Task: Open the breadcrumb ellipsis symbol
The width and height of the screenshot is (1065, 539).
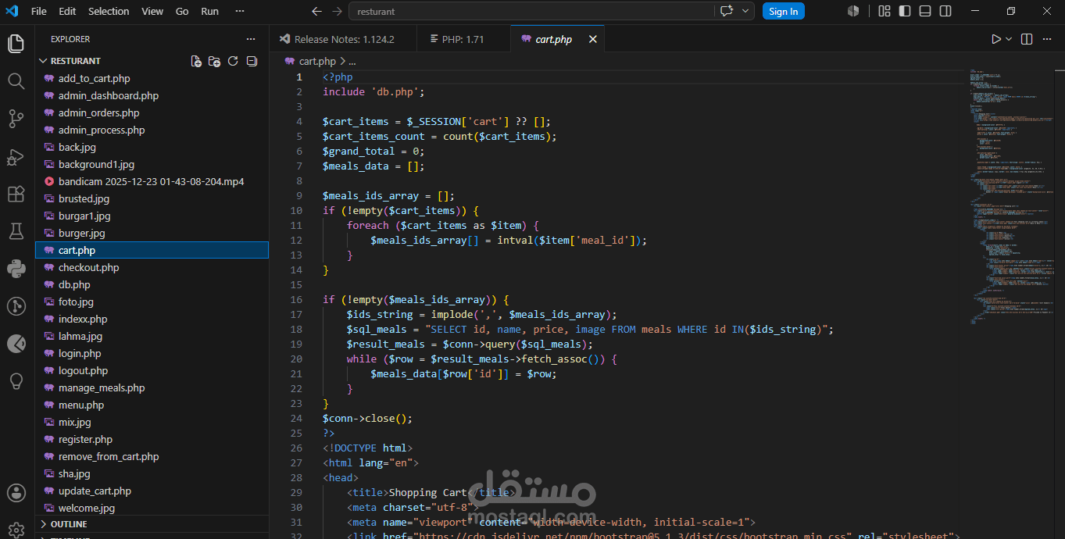Action: (352, 61)
